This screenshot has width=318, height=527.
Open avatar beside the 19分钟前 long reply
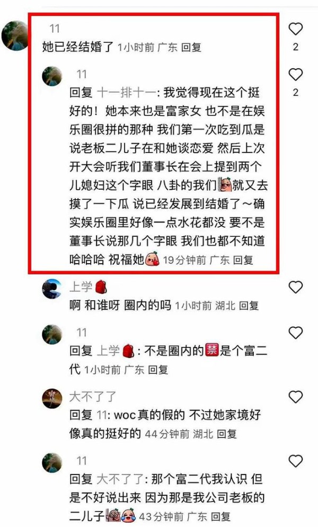tap(52, 76)
